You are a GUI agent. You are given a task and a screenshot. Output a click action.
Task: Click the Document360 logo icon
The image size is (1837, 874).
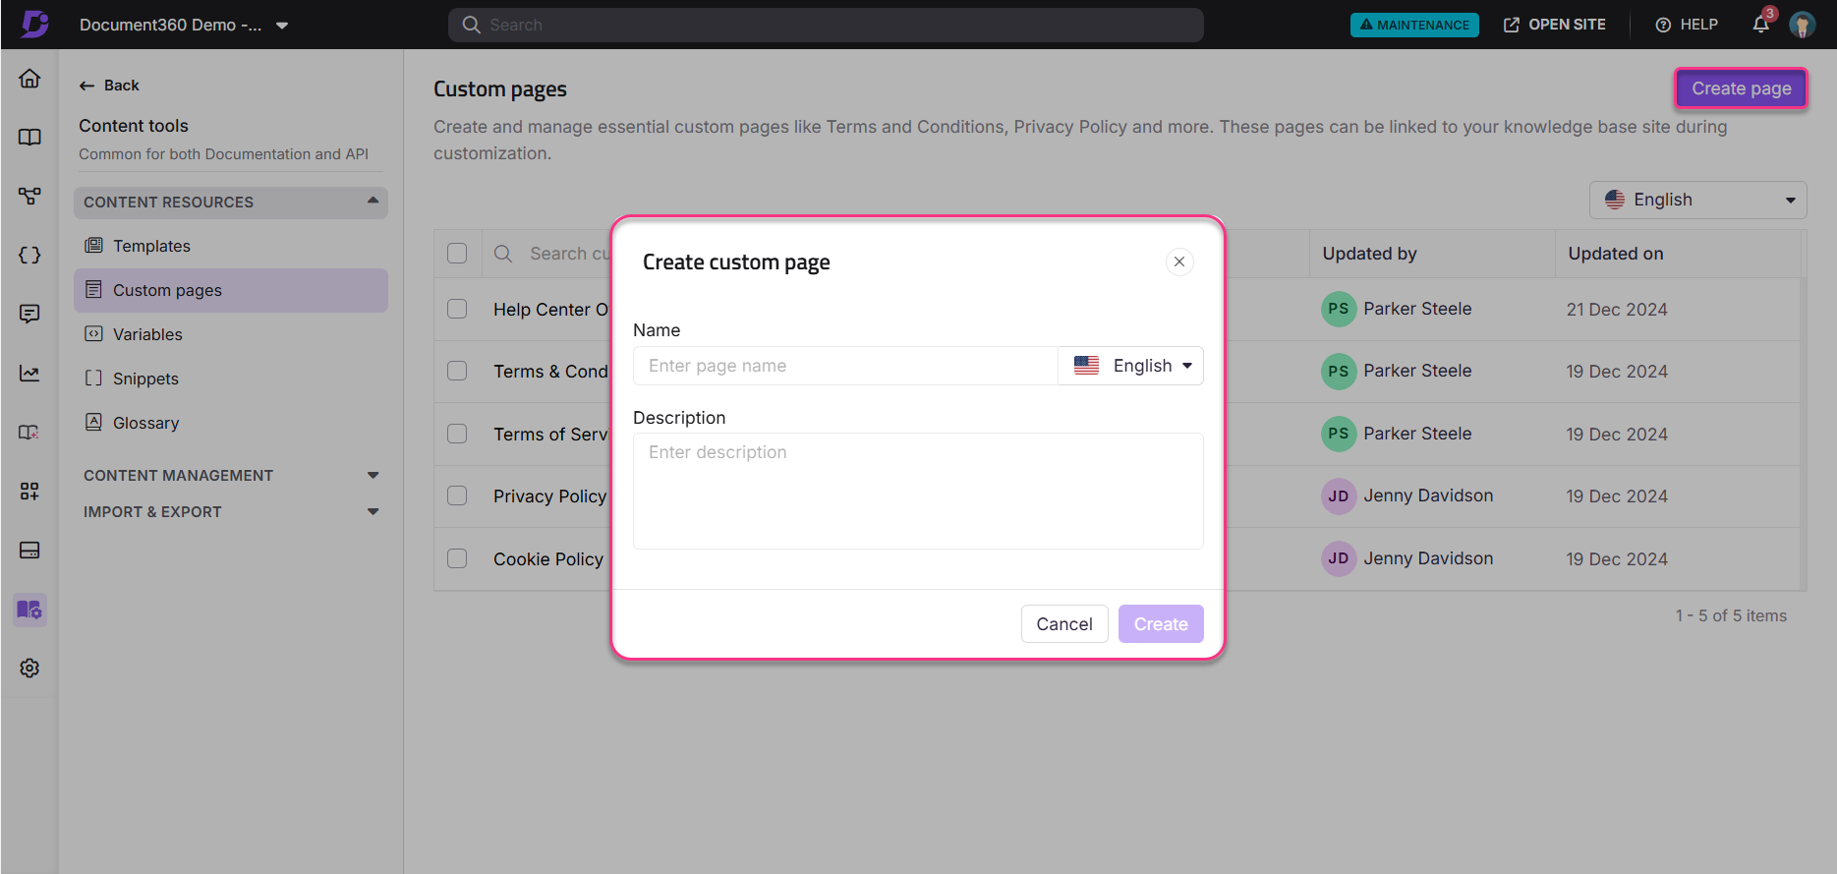(x=34, y=24)
